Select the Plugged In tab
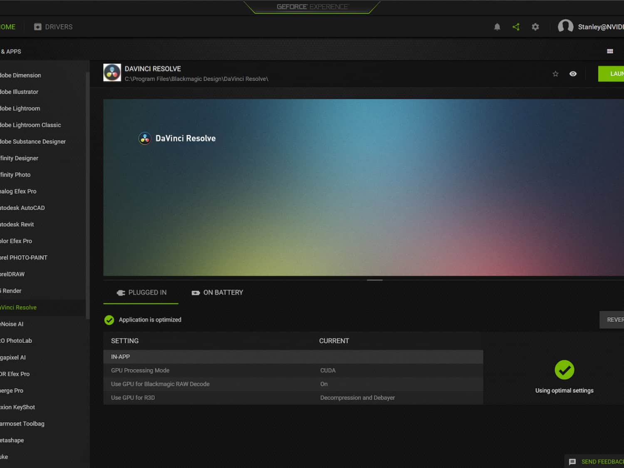Viewport: 624px width, 468px height. coord(141,293)
